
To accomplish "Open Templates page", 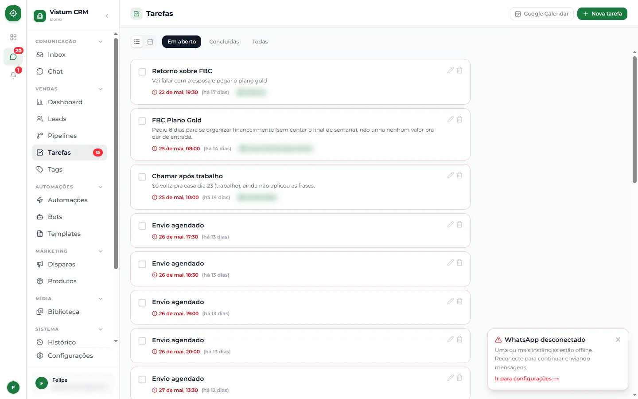I will pos(70,234).
